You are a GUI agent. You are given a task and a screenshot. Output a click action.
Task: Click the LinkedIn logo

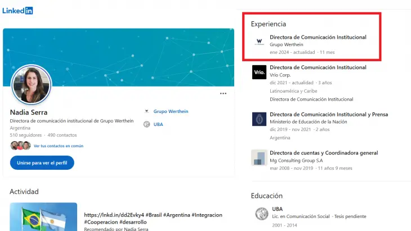pos(17,11)
